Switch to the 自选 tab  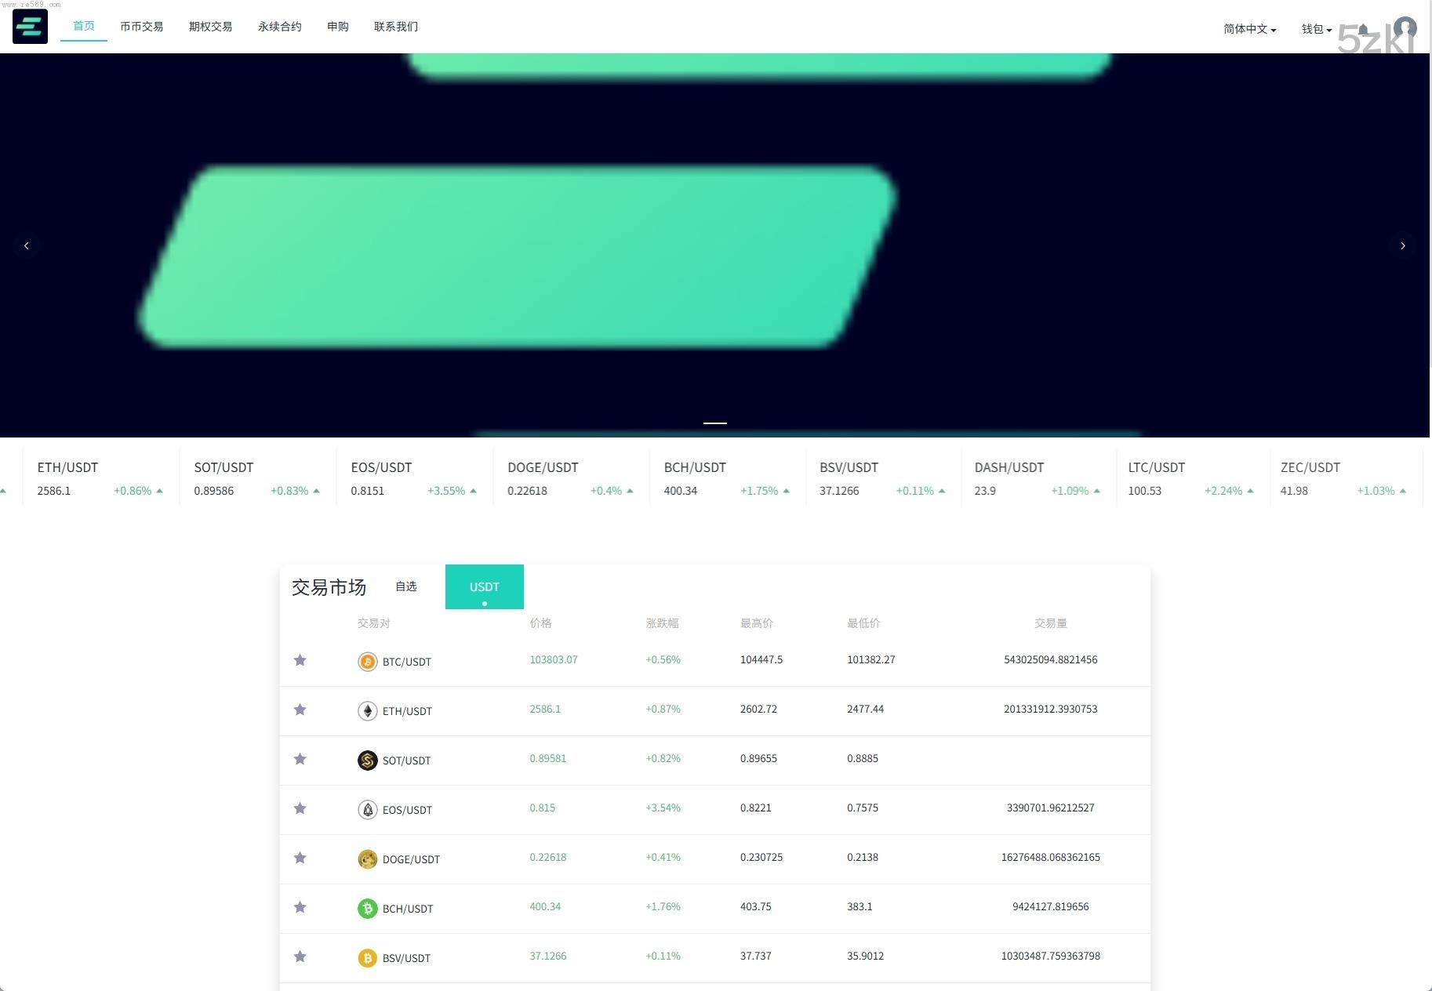tap(406, 586)
